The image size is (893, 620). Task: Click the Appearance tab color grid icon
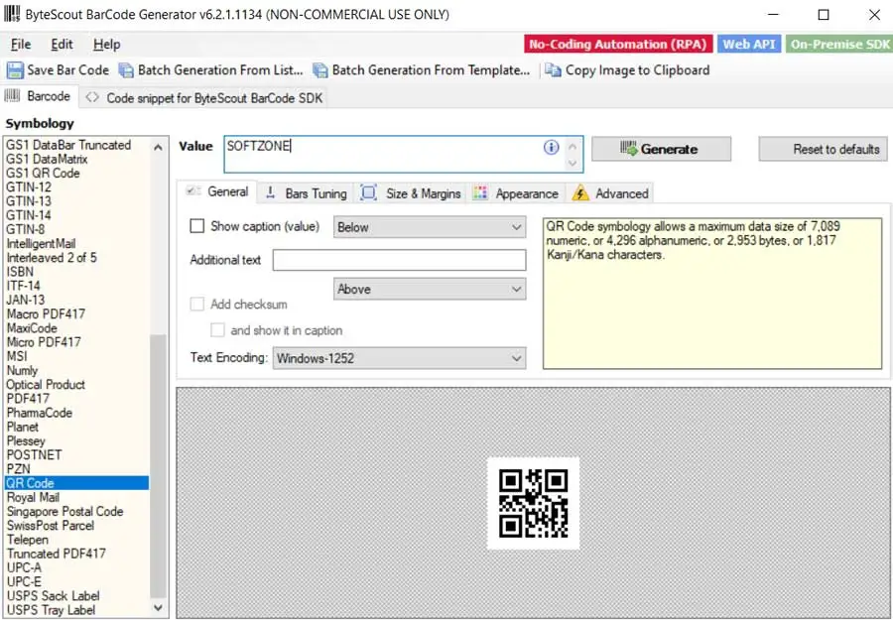480,192
